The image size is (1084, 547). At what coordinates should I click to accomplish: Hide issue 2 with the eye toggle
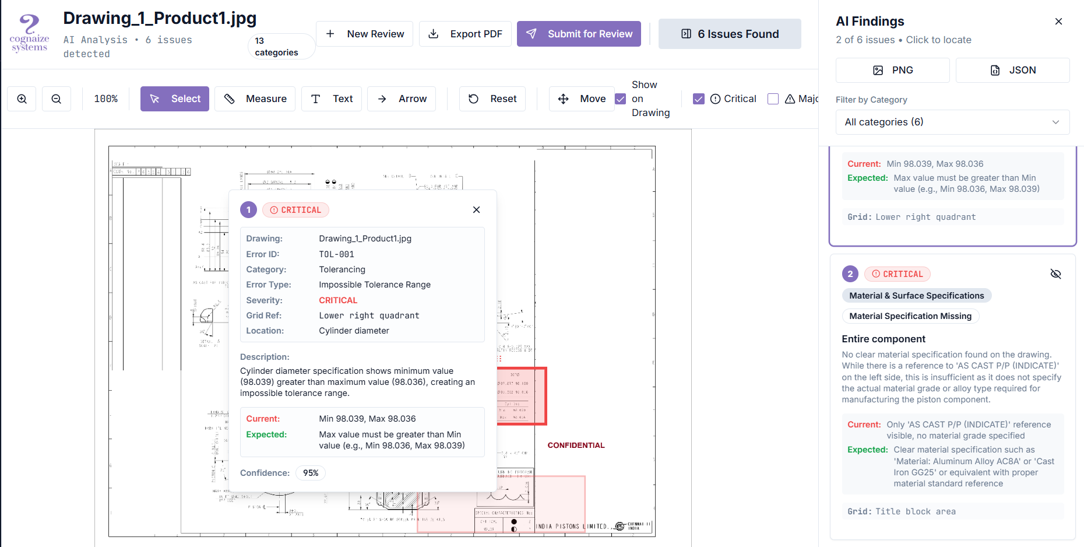1056,273
